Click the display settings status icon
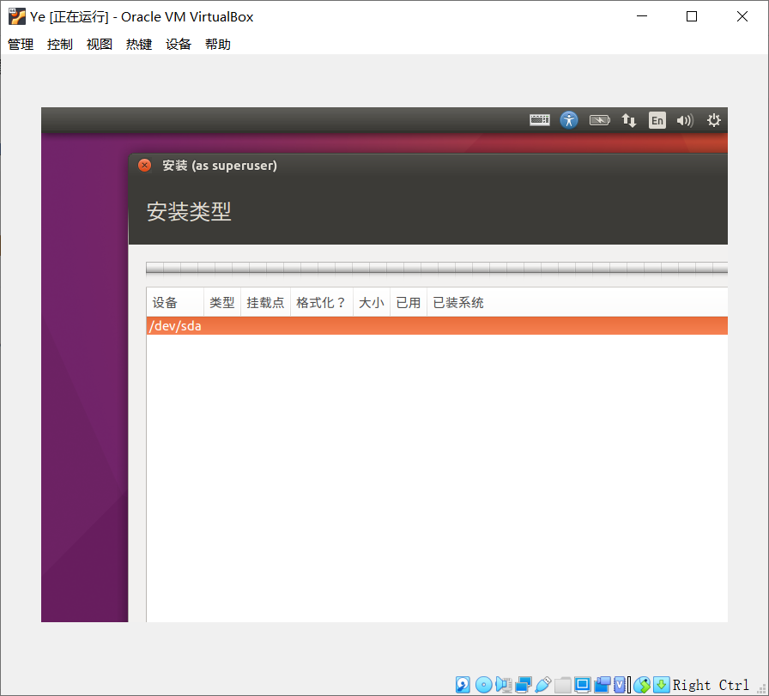769x696 pixels. 583,685
